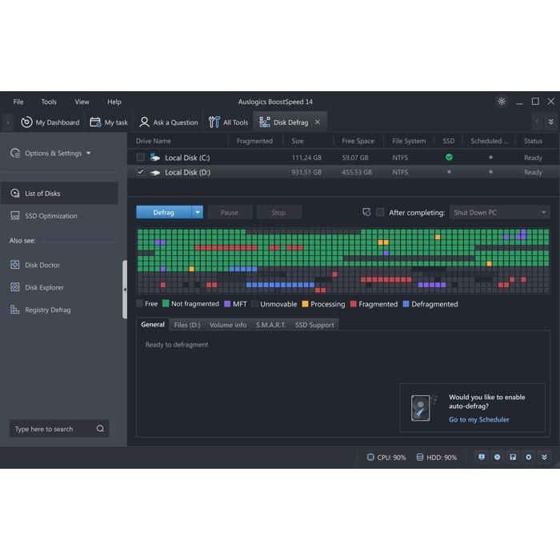Collapse the sidebar using the splitter handle
560x560 pixels.
125,290
